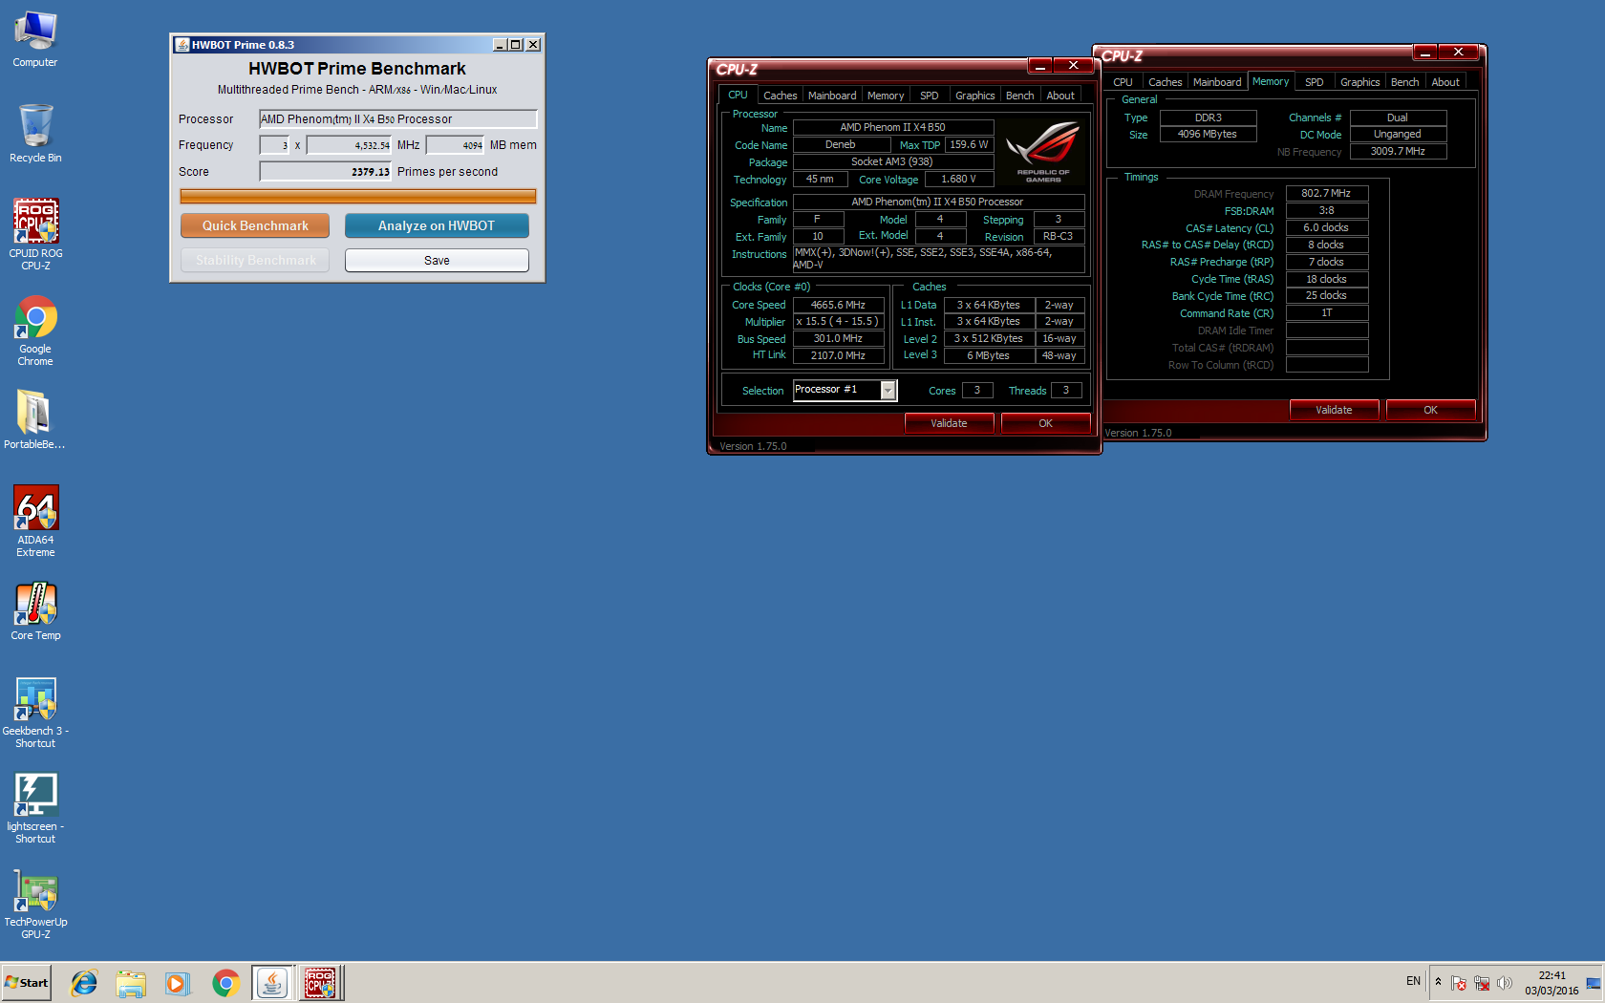Switch to Mainboard tab in left CPU-Z window
This screenshot has width=1605, height=1003.
(x=832, y=96)
